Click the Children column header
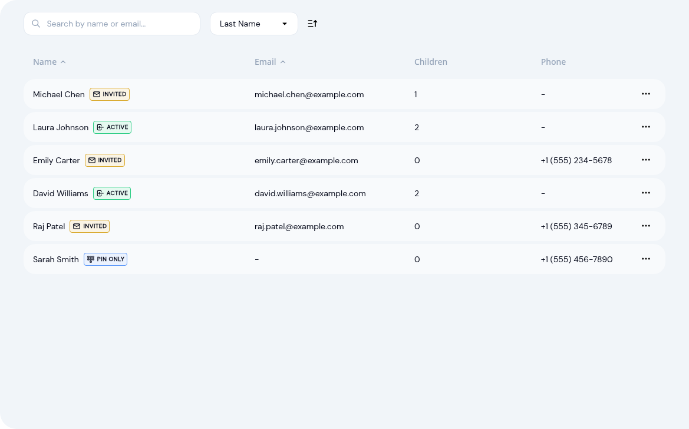 [431, 62]
